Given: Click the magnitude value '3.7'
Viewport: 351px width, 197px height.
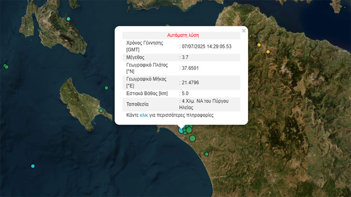Looking at the screenshot, I should click(185, 57).
